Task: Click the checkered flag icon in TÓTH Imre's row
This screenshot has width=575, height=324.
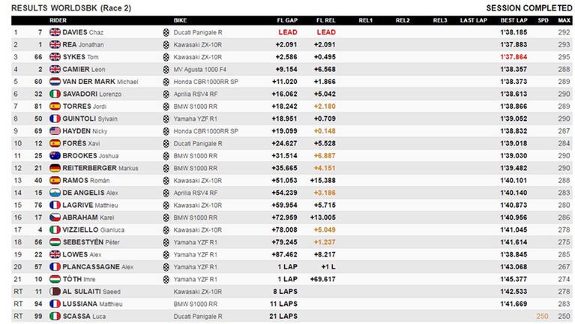Action: (166, 280)
